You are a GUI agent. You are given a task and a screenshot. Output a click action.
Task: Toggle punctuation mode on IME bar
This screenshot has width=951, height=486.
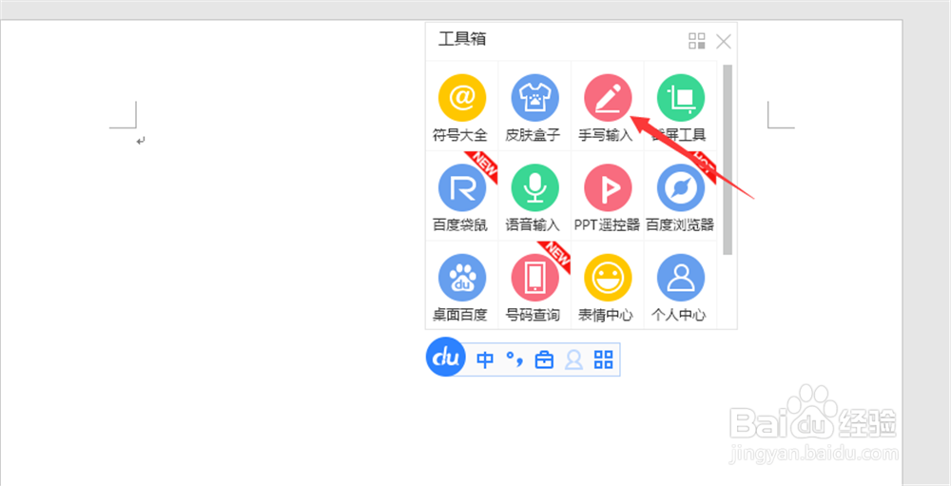[514, 360]
